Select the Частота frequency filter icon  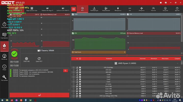153,9
